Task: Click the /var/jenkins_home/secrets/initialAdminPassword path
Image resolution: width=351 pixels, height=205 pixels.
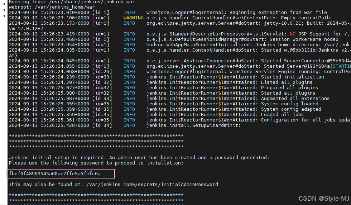Action: [x=152, y=184]
